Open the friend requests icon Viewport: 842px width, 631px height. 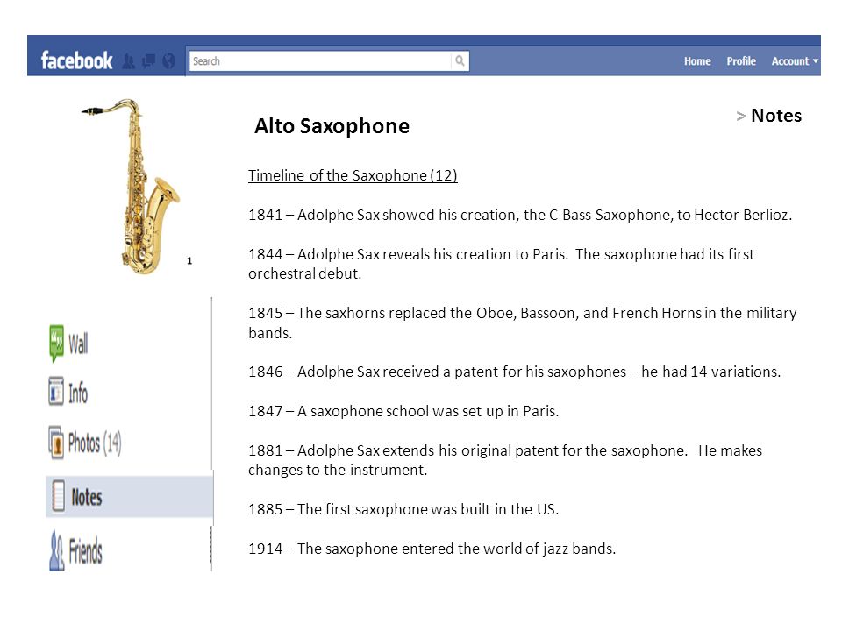[x=128, y=61]
